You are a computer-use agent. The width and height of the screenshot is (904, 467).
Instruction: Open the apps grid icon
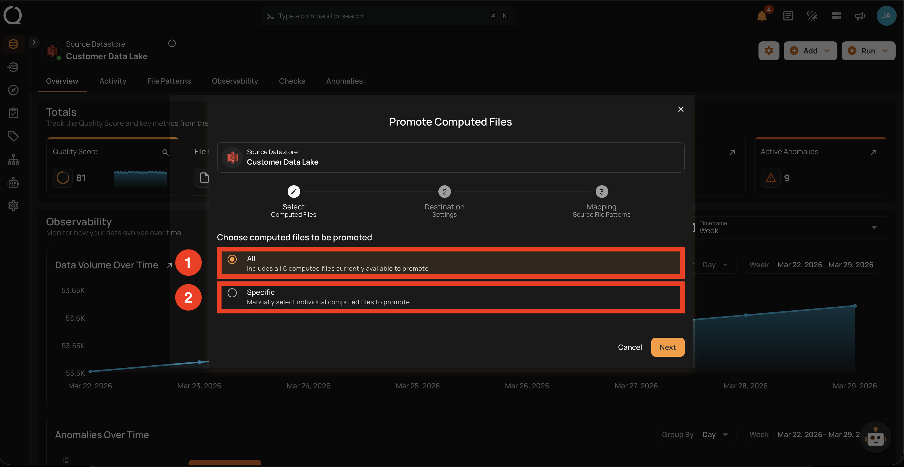pyautogui.click(x=836, y=16)
